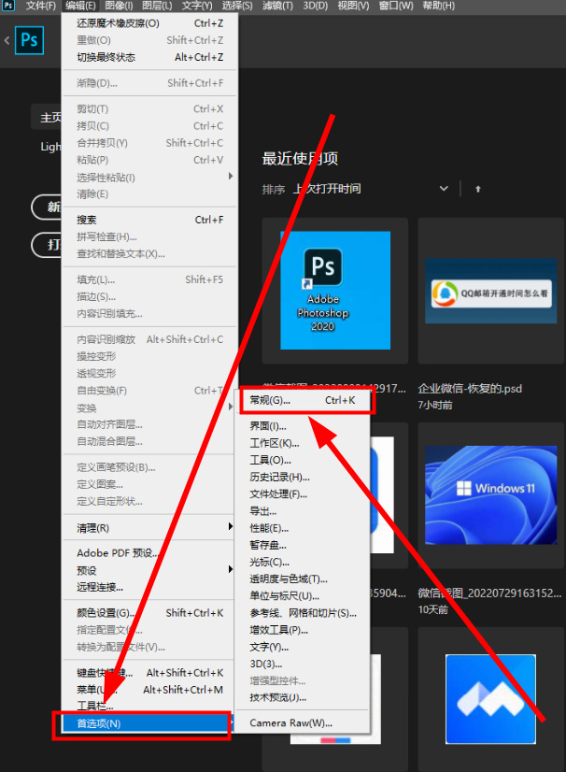
Task: Click the Photoshop Ps home logo
Action: click(x=29, y=40)
